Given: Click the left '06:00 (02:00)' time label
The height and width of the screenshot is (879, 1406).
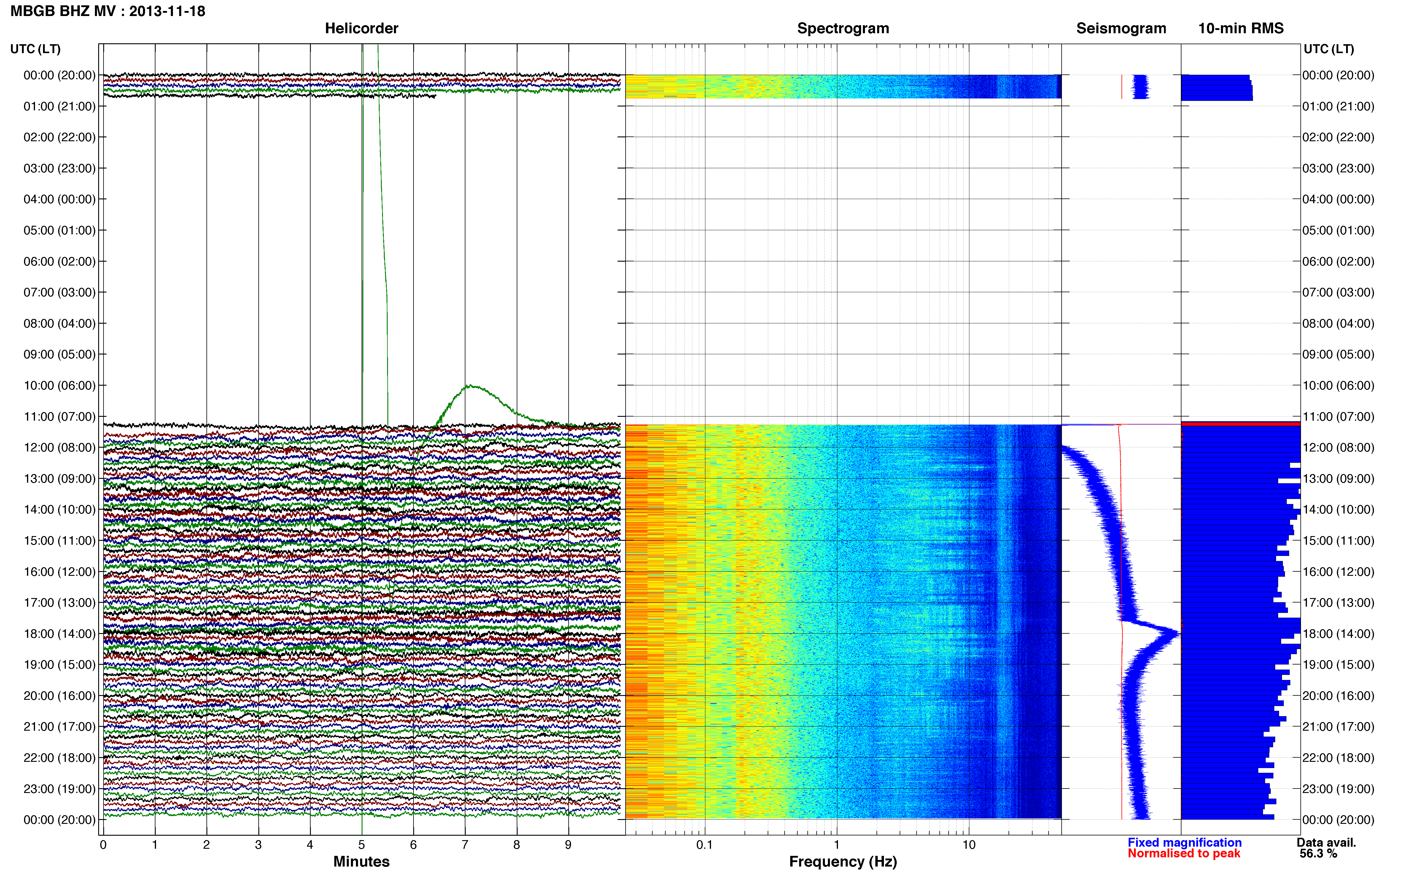Looking at the screenshot, I should pos(59,261).
